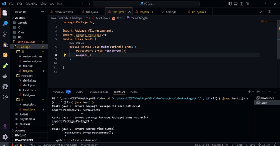This screenshot has height=146, width=280.
Task: Switch to the PROBLEMS tab
Action: 58,92
